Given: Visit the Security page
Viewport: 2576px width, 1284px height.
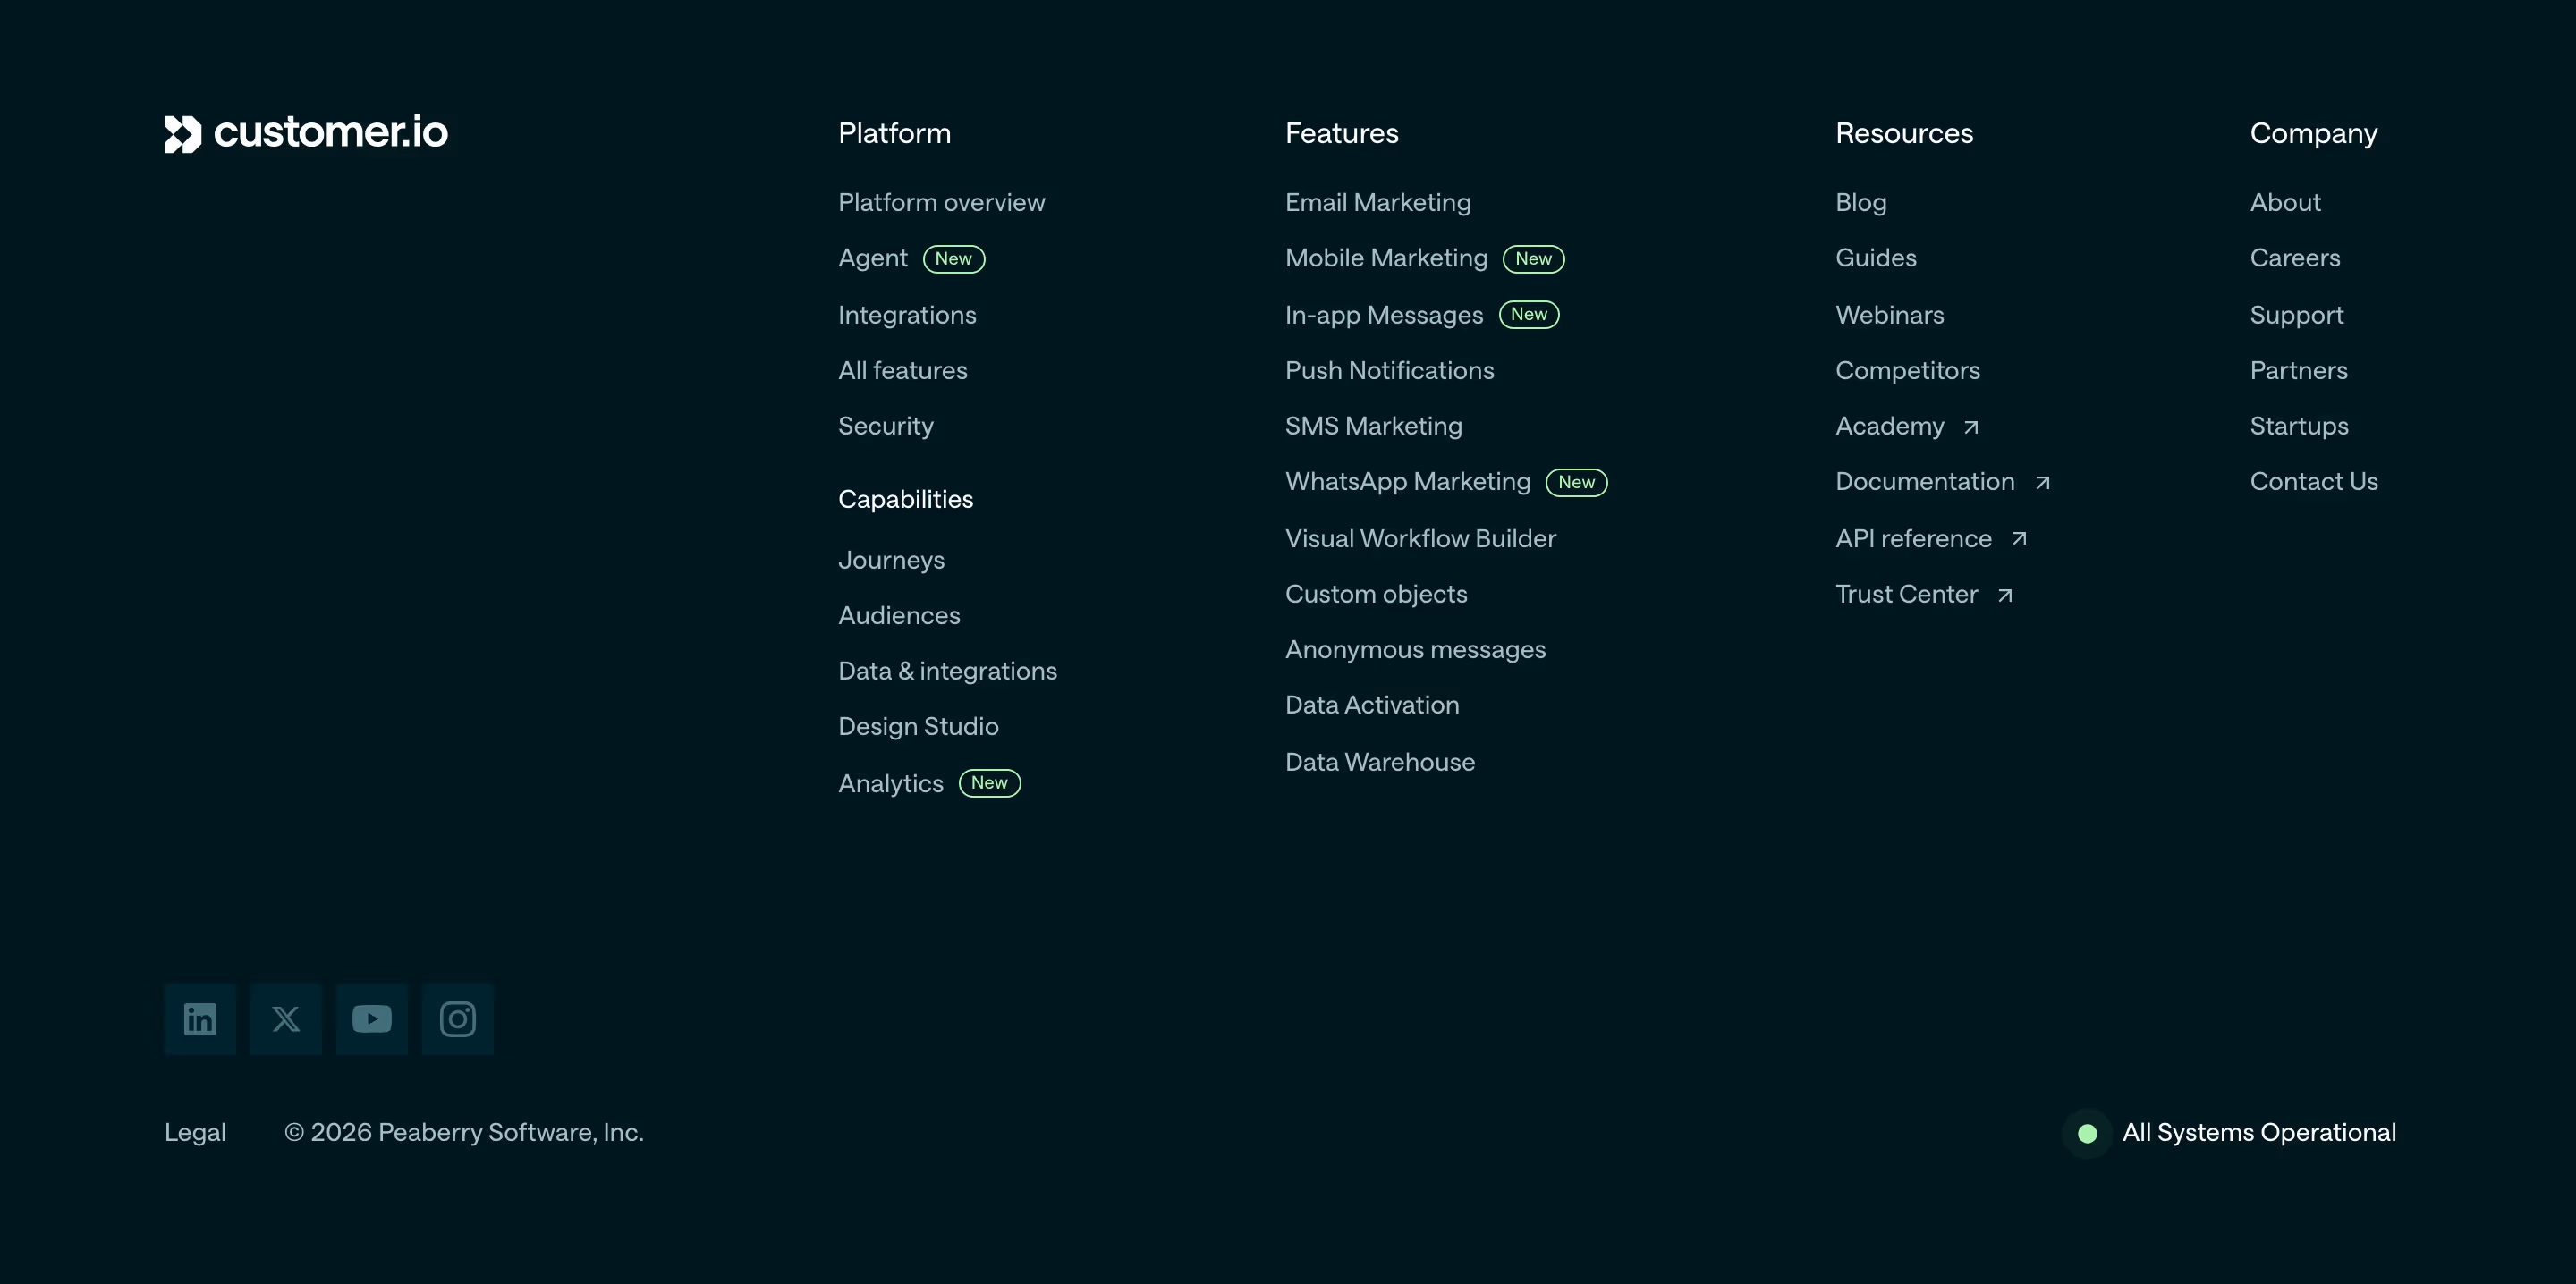Looking at the screenshot, I should pos(885,426).
